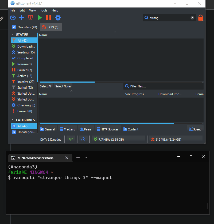Collapse the STATUS filter section

point(12,34)
